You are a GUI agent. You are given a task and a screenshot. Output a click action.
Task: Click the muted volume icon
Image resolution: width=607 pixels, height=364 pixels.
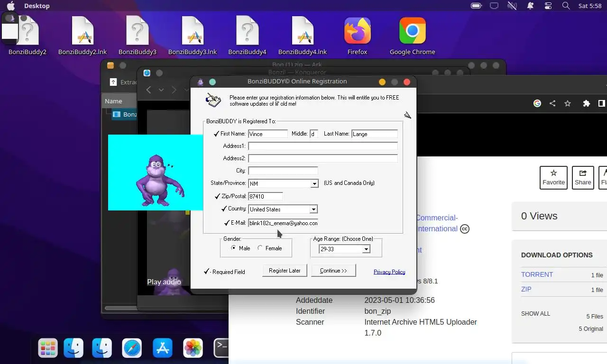point(512,6)
